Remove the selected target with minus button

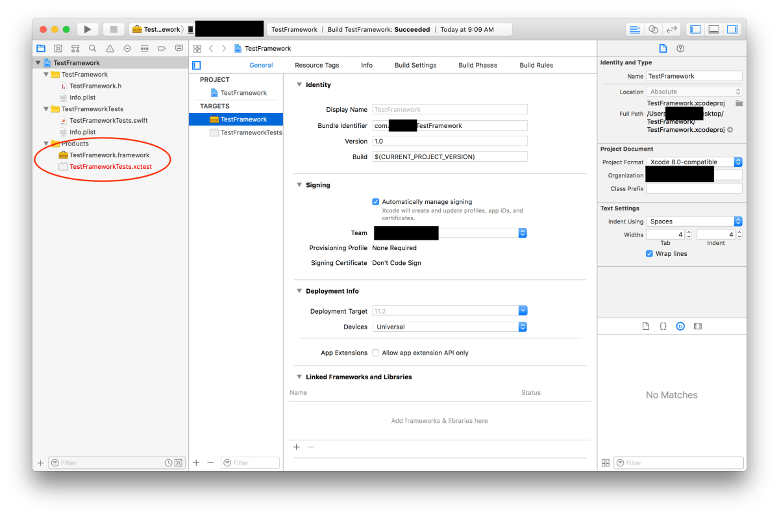[210, 462]
